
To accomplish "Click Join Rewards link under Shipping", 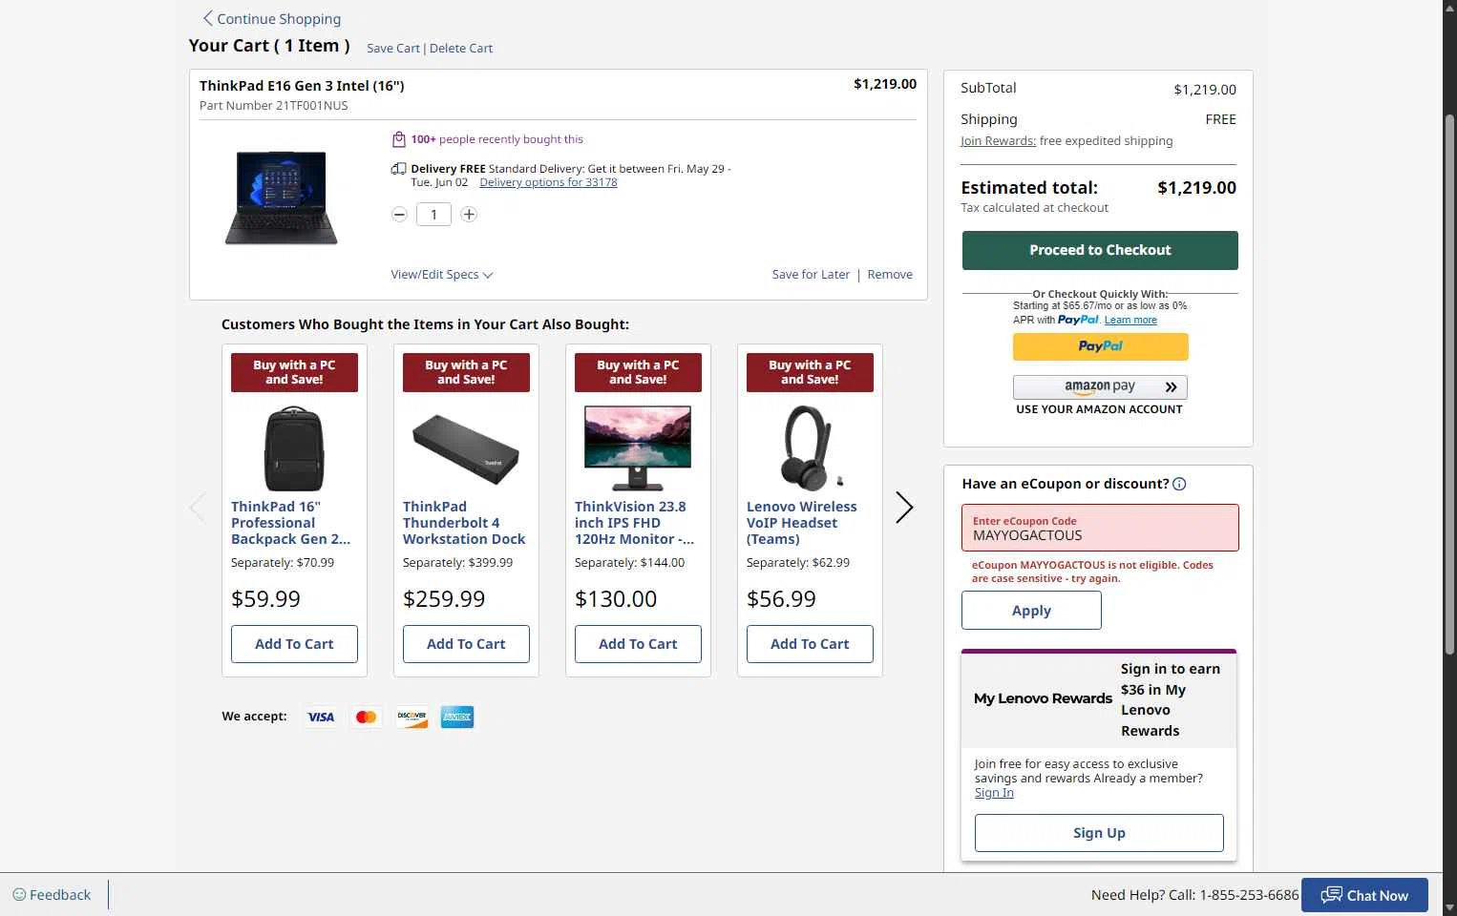I will point(998,141).
